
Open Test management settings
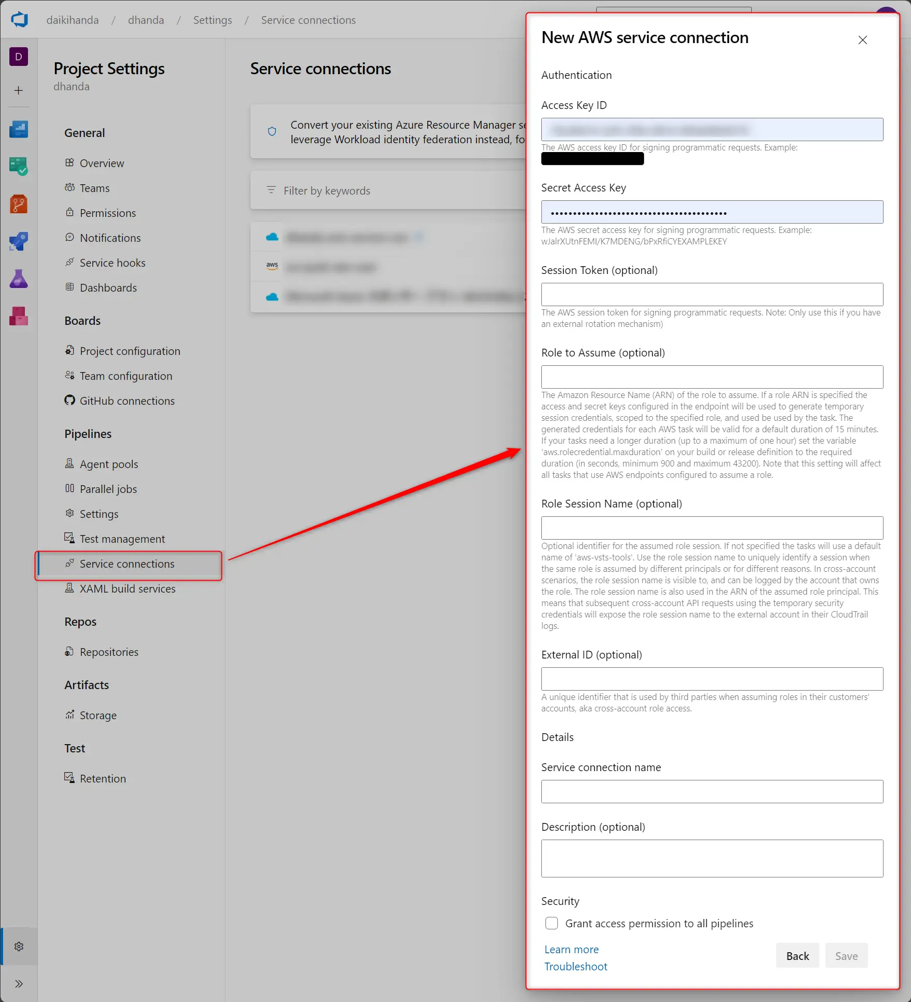point(122,539)
